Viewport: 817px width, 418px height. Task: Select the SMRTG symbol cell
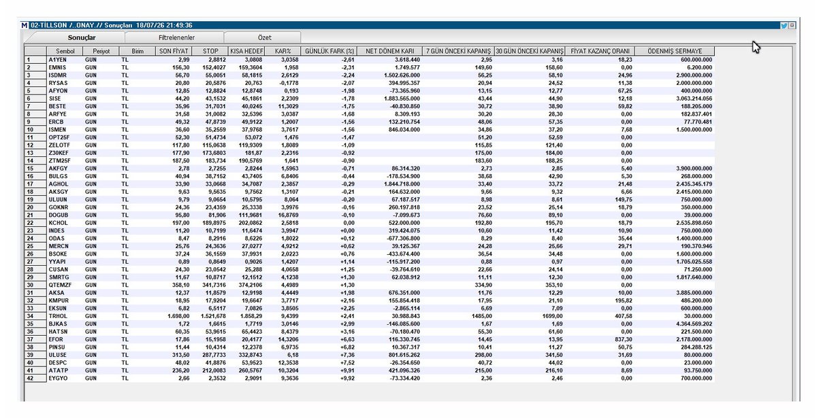point(65,277)
